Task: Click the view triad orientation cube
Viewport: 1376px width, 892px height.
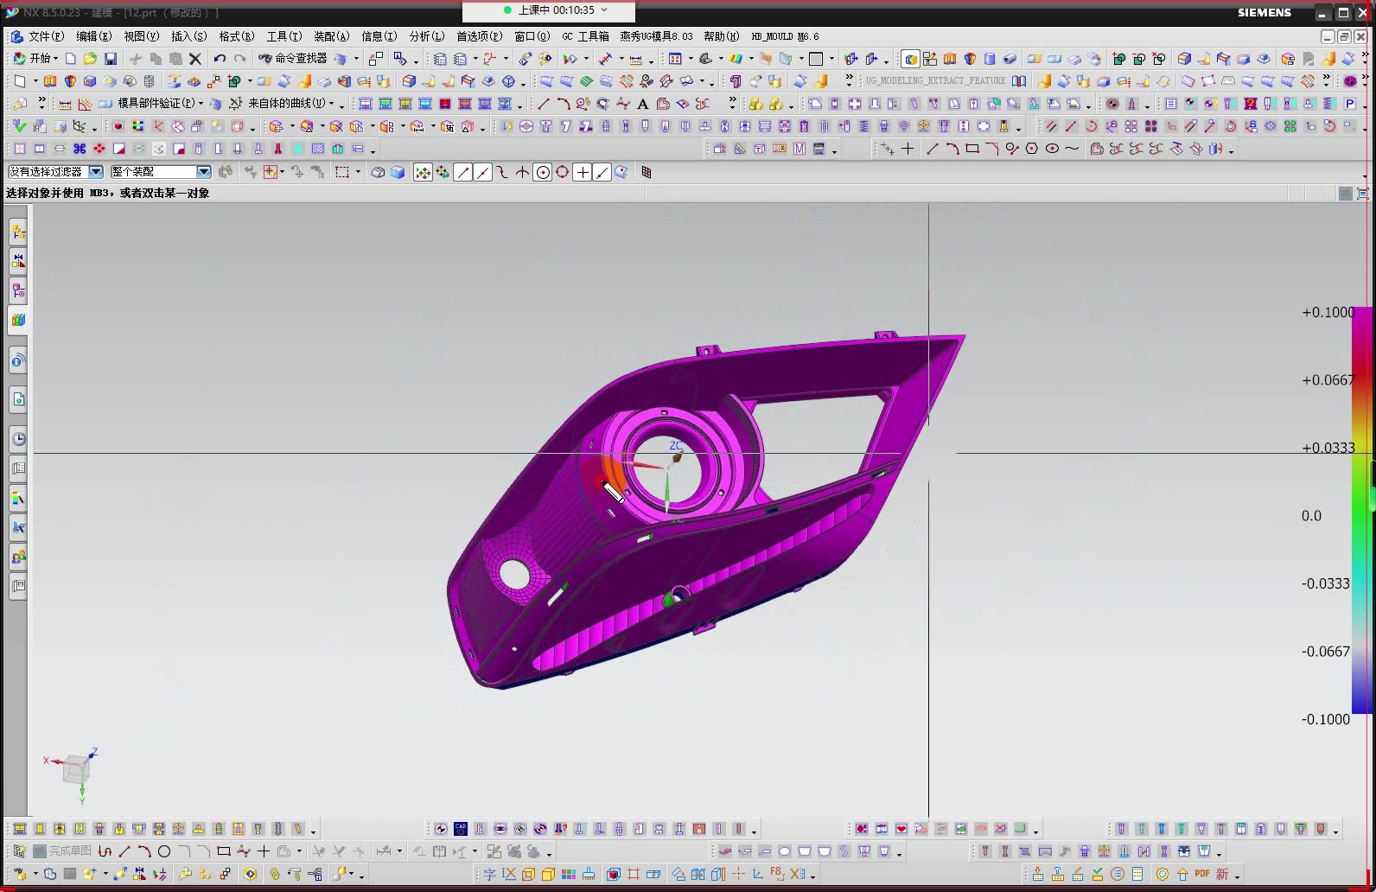Action: [x=76, y=768]
